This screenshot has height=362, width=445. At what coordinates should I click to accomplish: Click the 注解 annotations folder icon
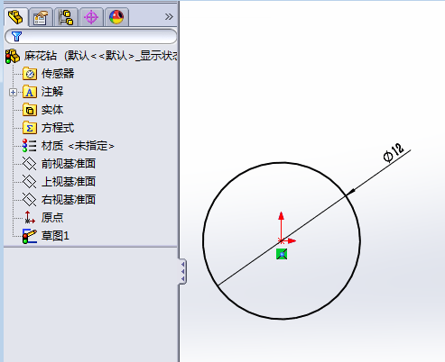30,92
